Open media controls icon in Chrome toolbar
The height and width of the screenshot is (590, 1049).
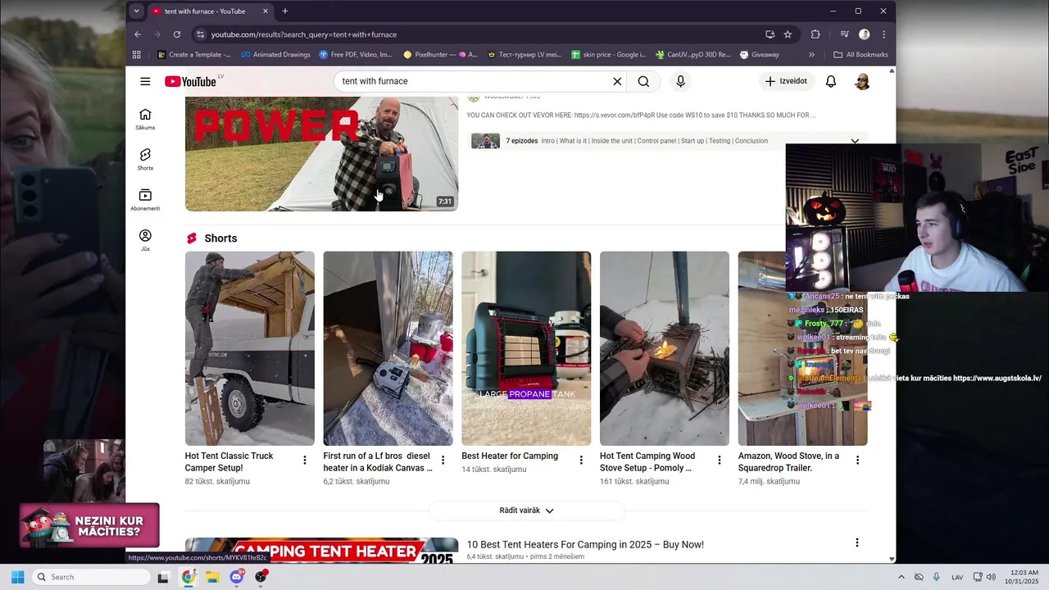[844, 34]
